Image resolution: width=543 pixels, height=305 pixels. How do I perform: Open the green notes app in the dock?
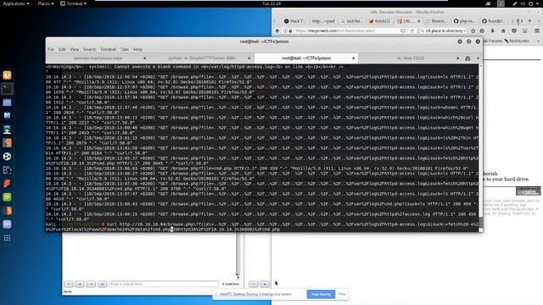click(x=7, y=197)
